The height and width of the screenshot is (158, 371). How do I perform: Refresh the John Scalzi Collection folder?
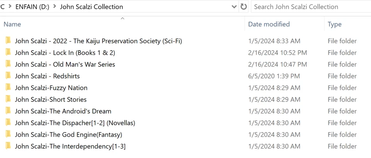point(243,7)
